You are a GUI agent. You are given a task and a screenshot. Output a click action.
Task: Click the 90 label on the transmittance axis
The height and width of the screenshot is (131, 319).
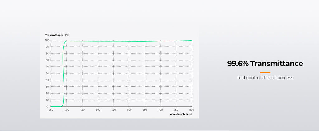pyautogui.click(x=47, y=47)
